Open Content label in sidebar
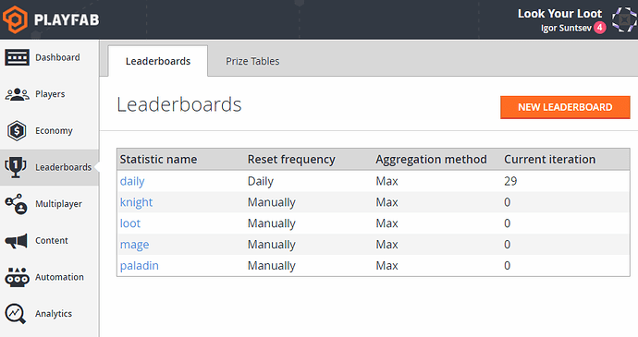 (51, 240)
